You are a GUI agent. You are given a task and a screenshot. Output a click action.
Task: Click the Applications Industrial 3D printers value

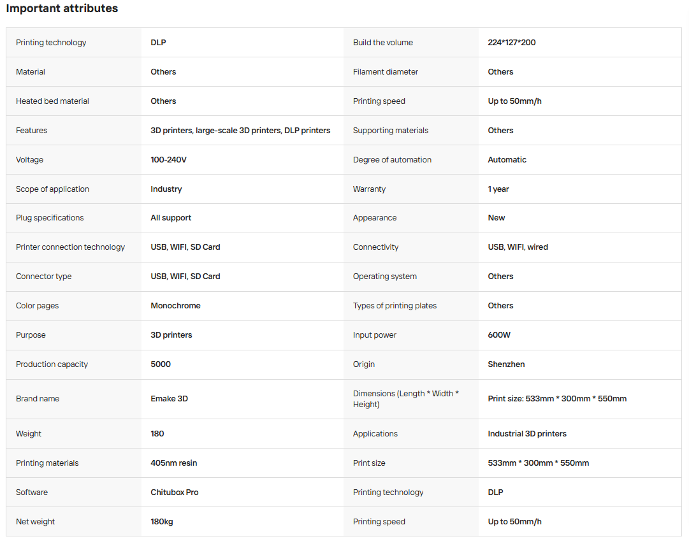click(527, 434)
